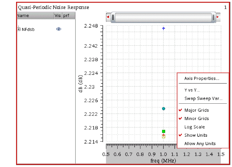Click right red arrow of zoom scrollbar
This screenshot has width=232, height=167.
(218, 17)
